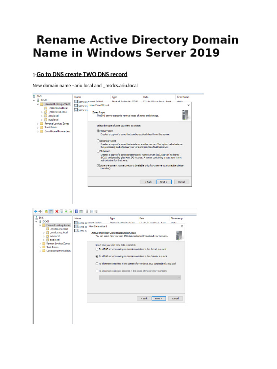
Task: Click third record icon behind Replication Scope wizard
Action: [76, 230]
